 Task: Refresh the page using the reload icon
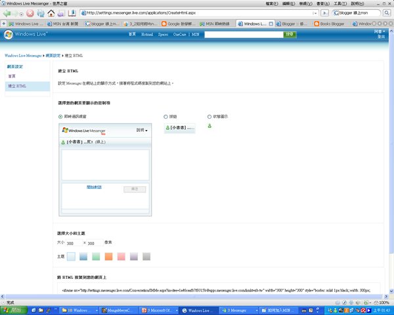(41, 13)
